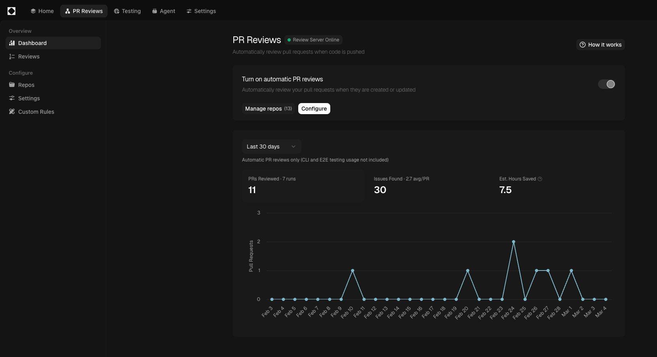657x357 pixels.
Task: Click the Reviews list icon in sidebar
Action: [12, 56]
